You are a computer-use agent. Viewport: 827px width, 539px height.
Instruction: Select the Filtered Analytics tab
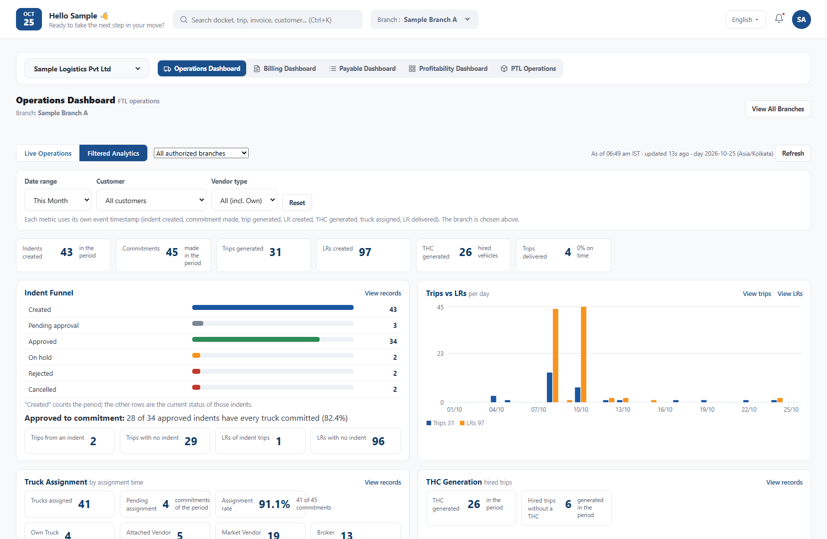pos(113,153)
